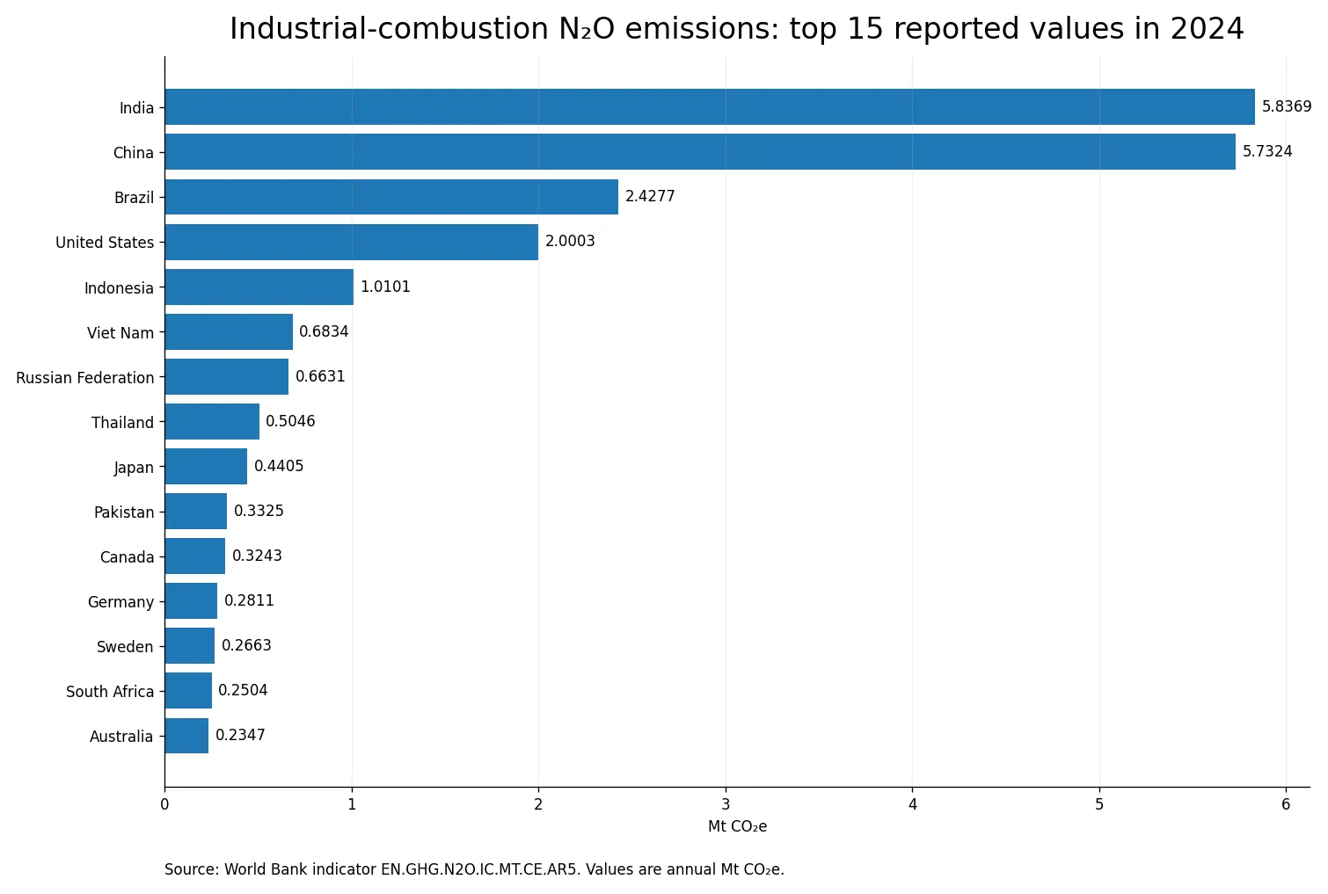1328x894 pixels.
Task: Click the value label 0.2663
Action: pyautogui.click(x=246, y=645)
